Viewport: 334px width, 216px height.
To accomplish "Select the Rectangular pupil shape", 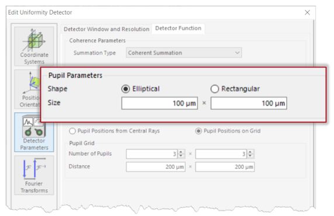I will coord(235,89).
